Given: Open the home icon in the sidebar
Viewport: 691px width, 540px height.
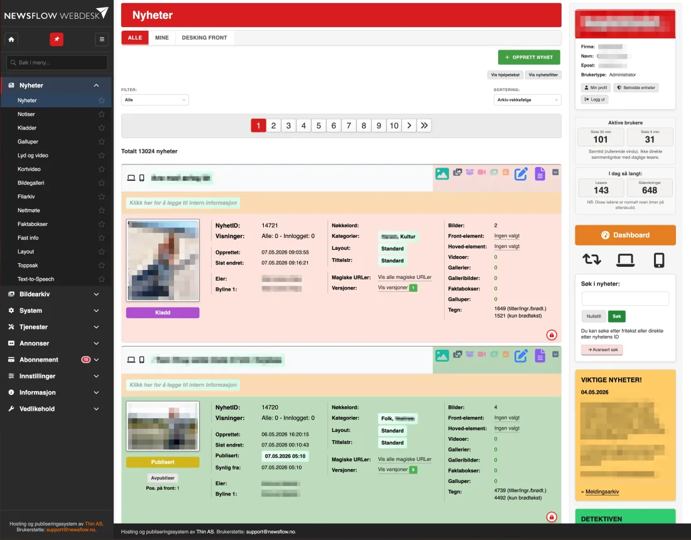Looking at the screenshot, I should pyautogui.click(x=11, y=39).
